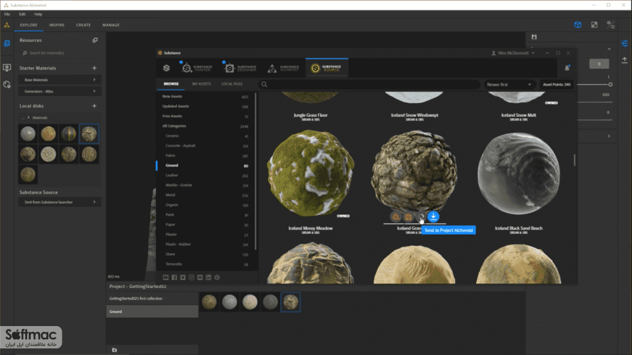Viewport: 632px width, 355px height.
Task: Open Substance Designer in the launcher
Action: (240, 68)
